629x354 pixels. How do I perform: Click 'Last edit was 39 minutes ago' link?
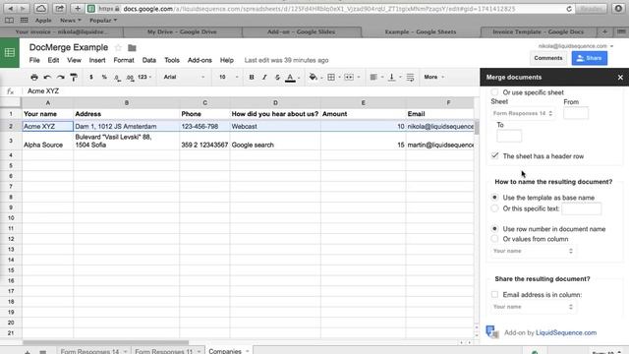286,60
